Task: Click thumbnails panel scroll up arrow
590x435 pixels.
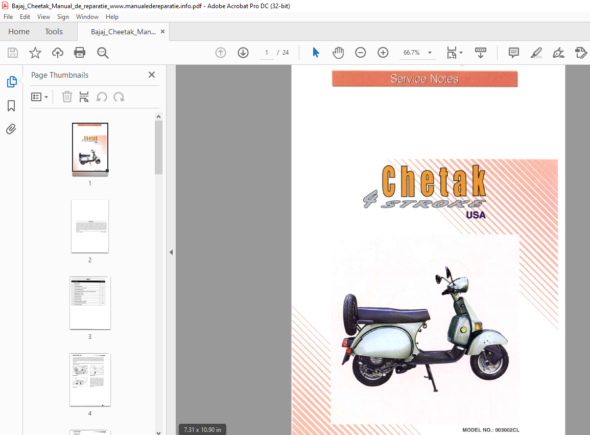Action: click(158, 117)
